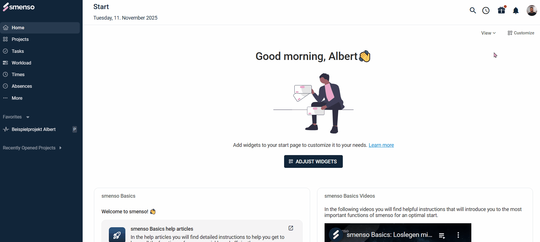Image resolution: width=540 pixels, height=242 pixels.
Task: Collapse the Favorites section
Action: point(16,117)
